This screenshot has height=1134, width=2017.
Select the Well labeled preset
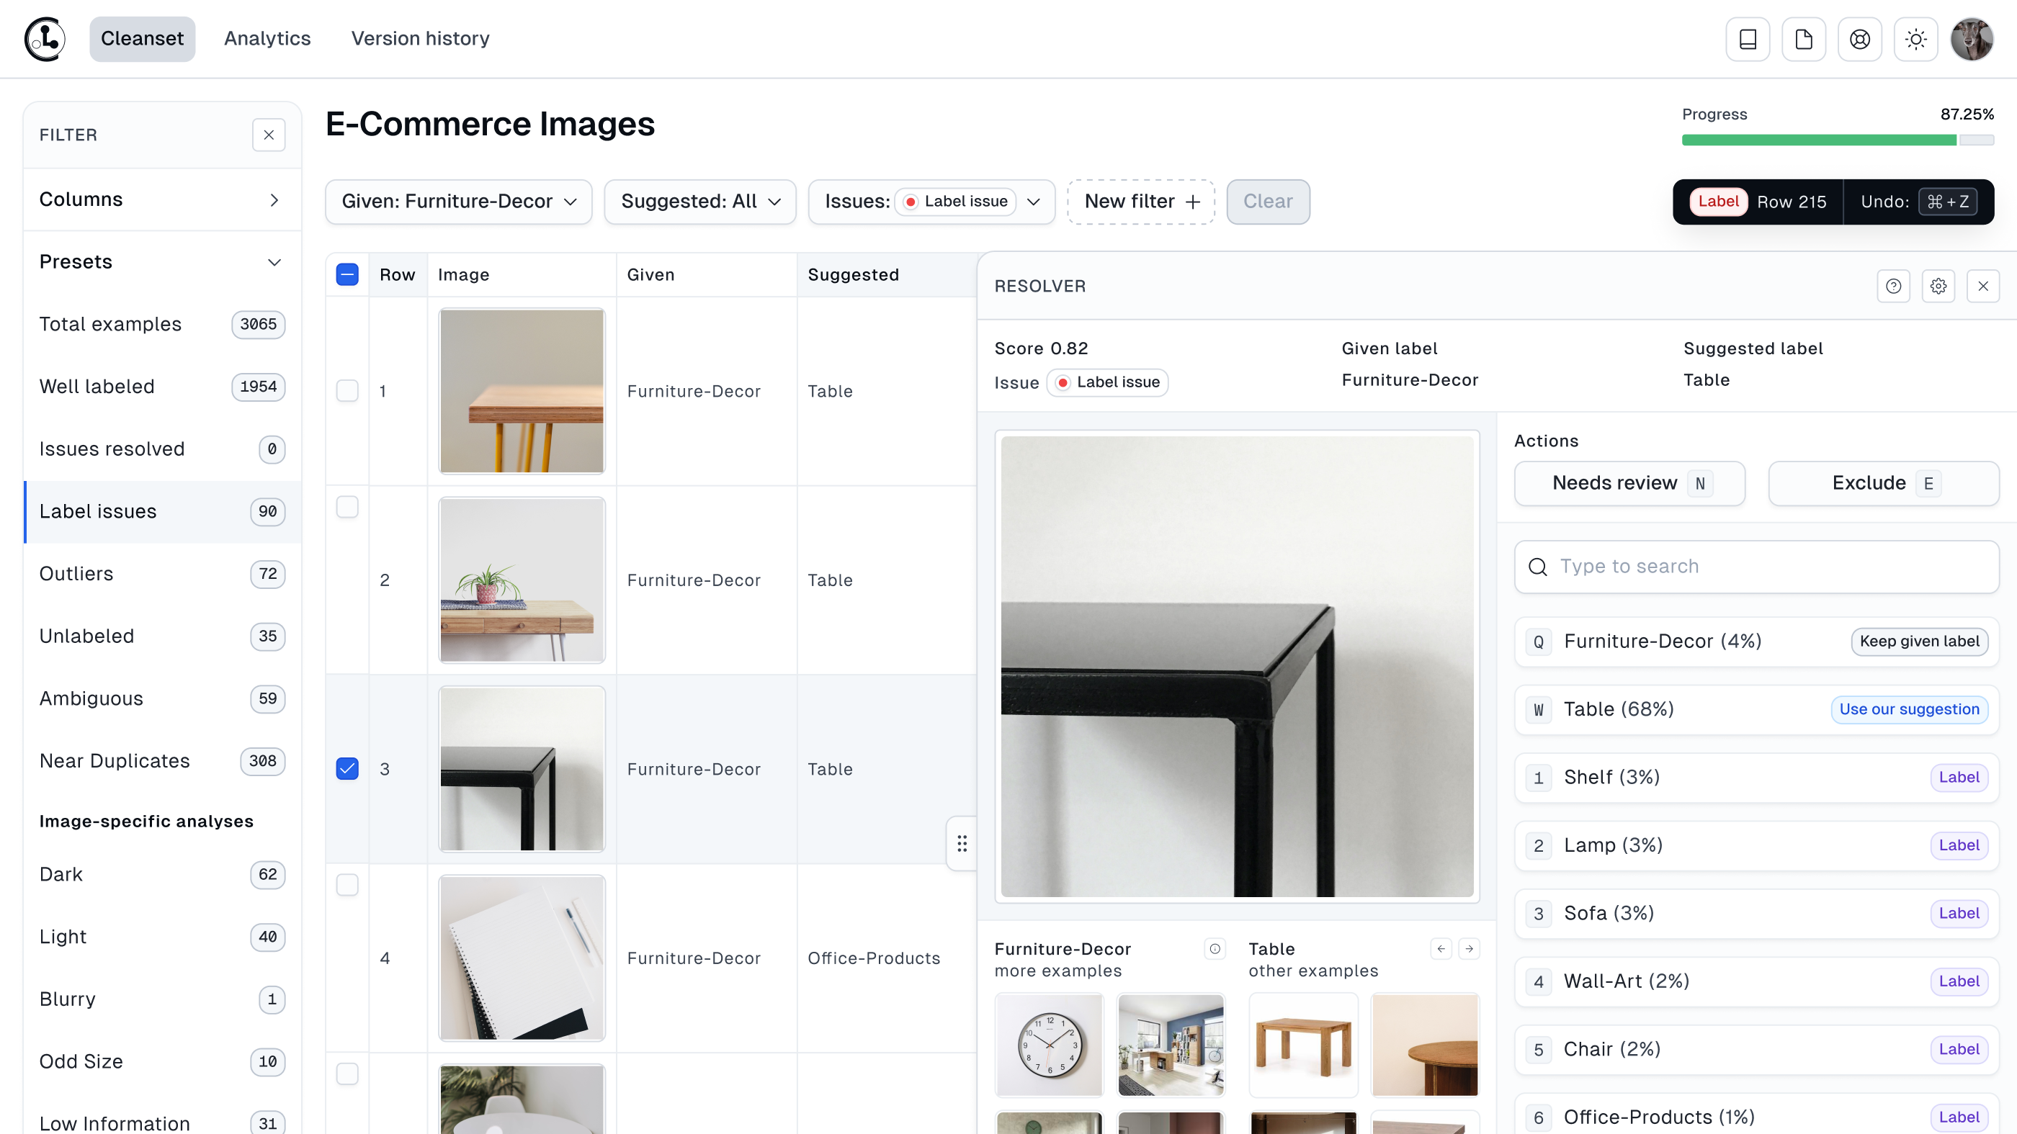(x=162, y=387)
